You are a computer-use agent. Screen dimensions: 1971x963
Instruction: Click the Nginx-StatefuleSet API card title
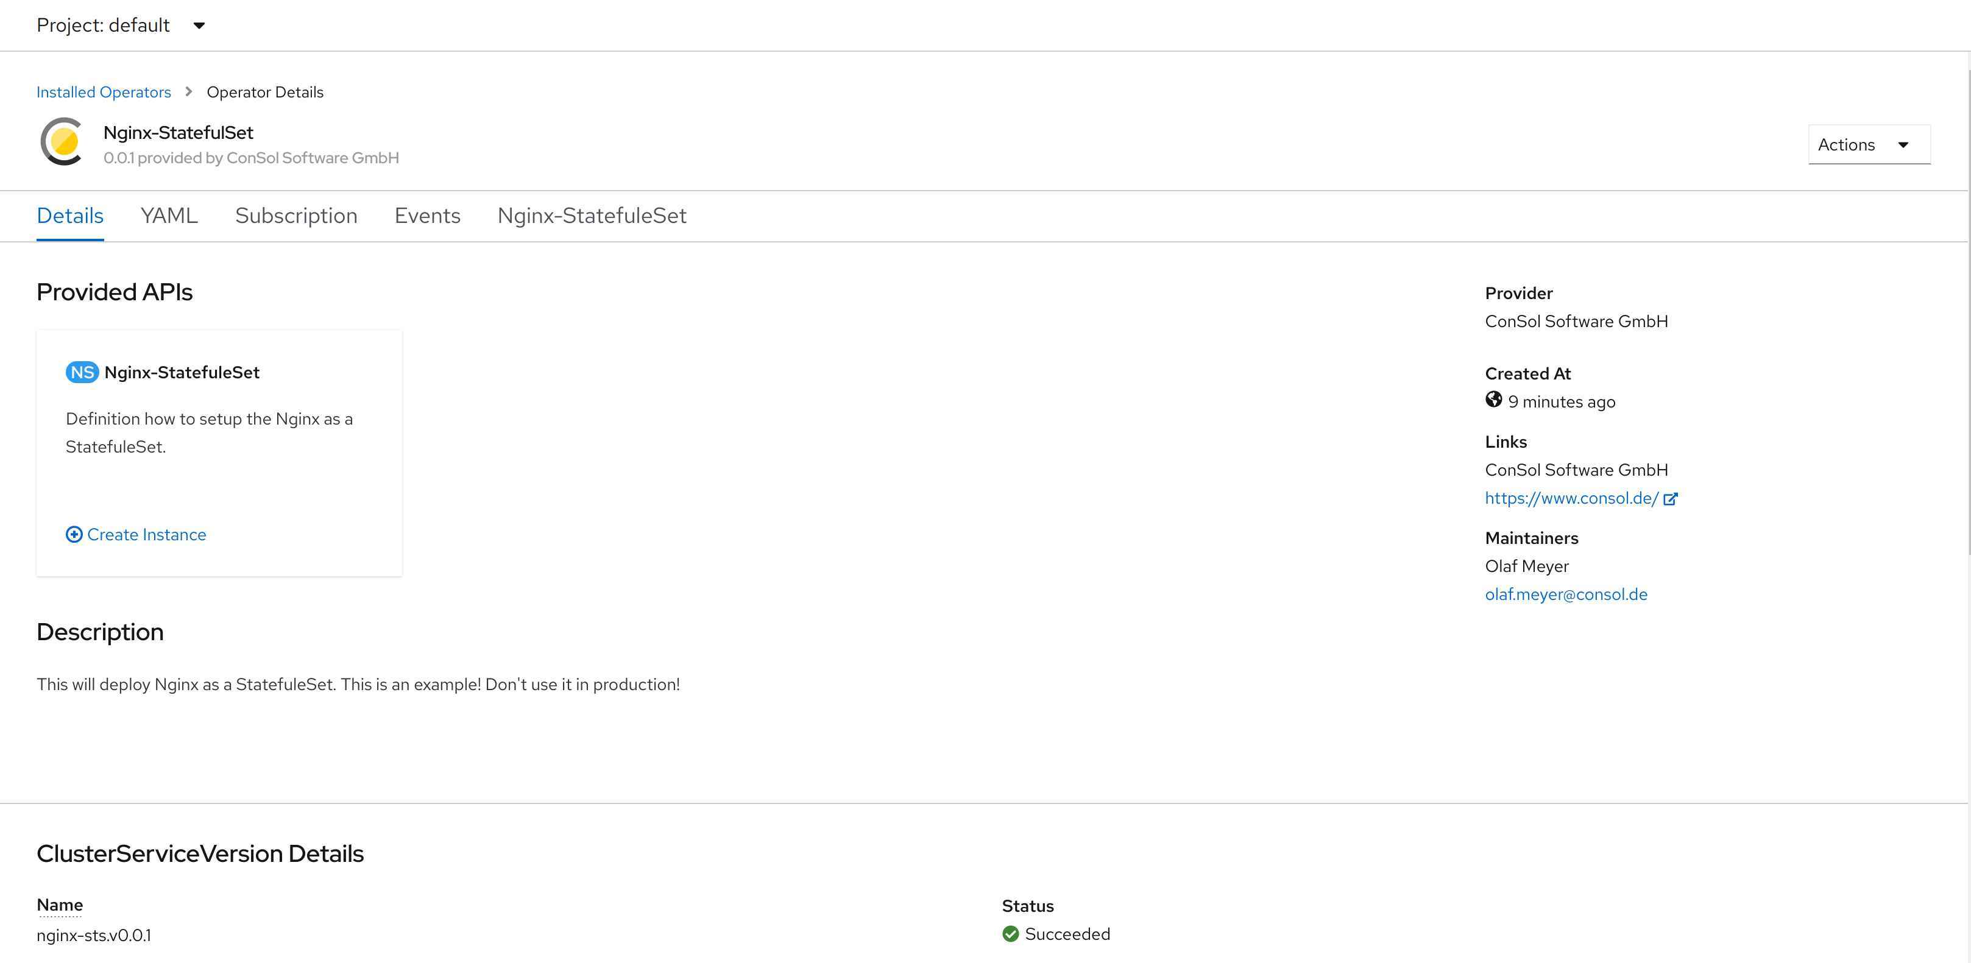click(x=182, y=373)
